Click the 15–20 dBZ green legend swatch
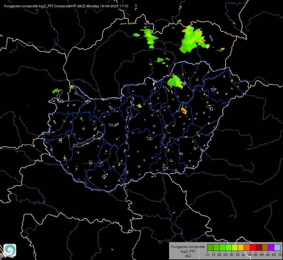The height and width of the screenshot is (260, 283). coord(217,247)
